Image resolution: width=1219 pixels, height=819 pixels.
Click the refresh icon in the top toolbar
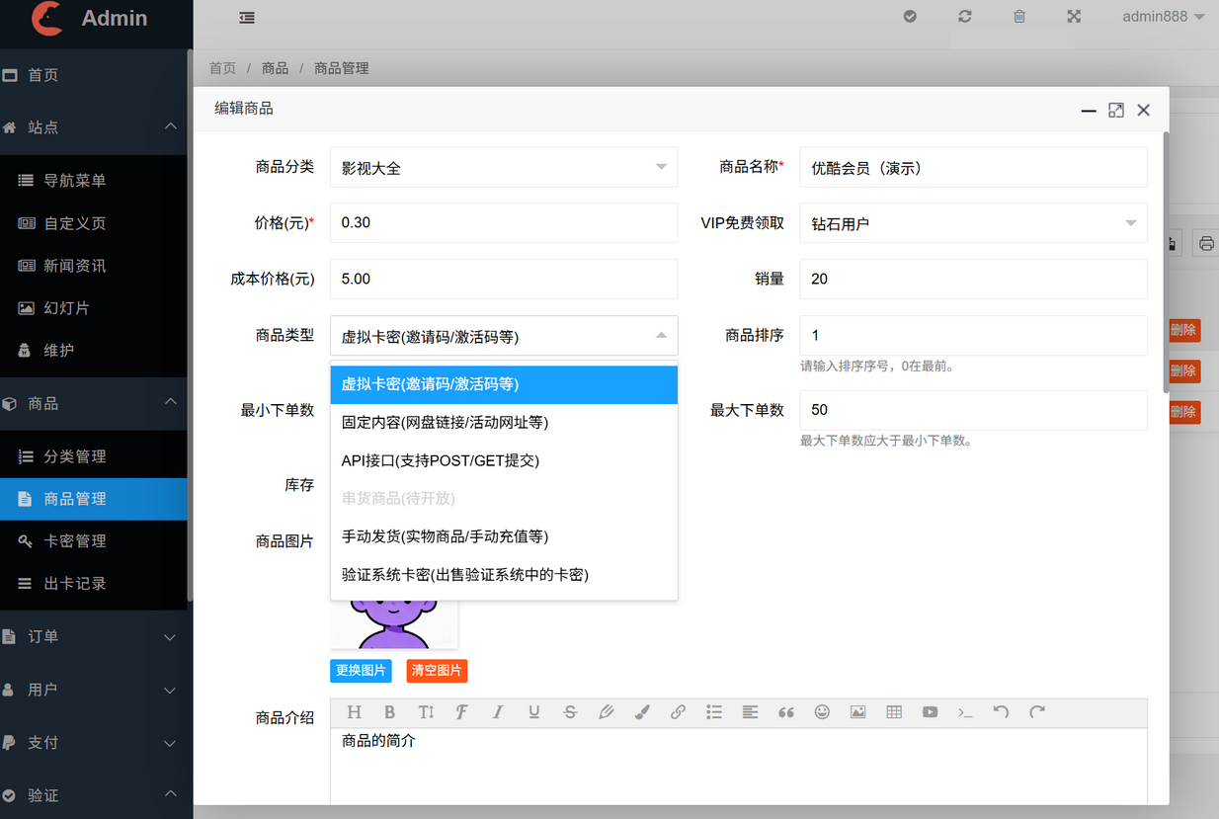(964, 17)
